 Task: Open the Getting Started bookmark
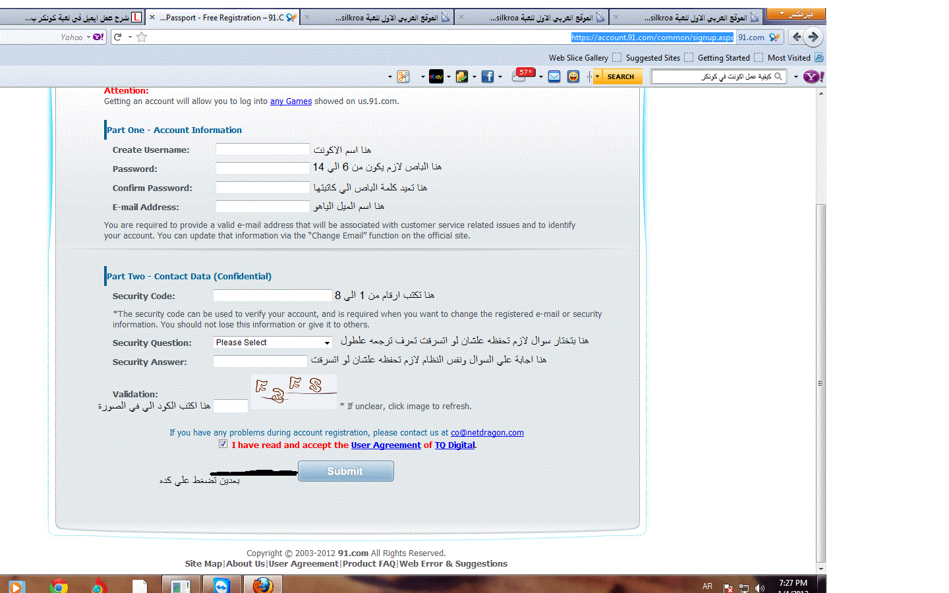tap(730, 58)
